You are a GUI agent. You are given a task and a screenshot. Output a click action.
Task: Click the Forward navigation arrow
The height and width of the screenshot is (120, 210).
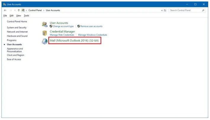[11, 10]
